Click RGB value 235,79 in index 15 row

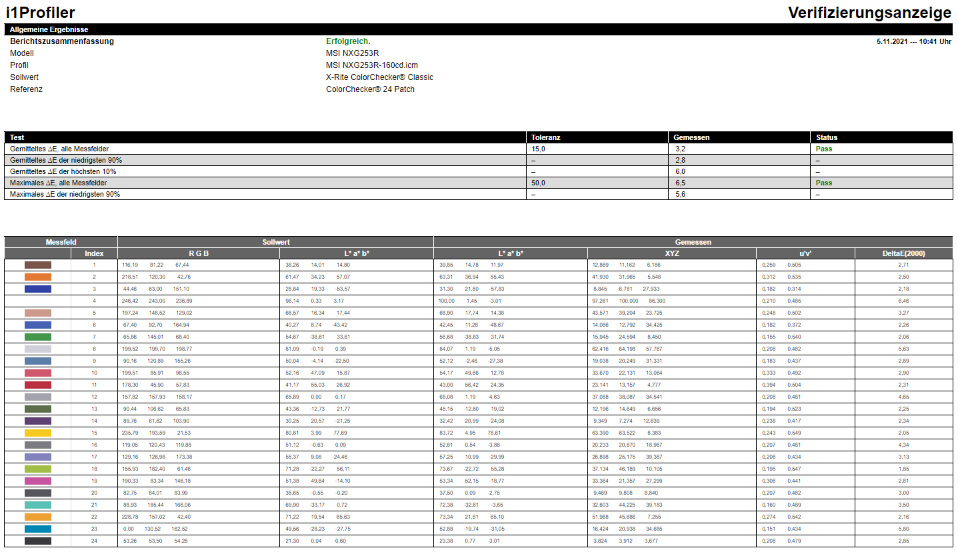[x=131, y=433]
